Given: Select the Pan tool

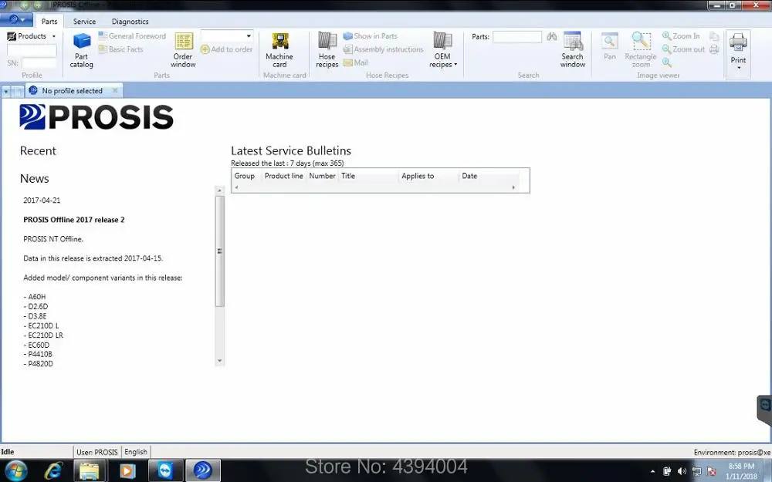Looking at the screenshot, I should pyautogui.click(x=610, y=47).
